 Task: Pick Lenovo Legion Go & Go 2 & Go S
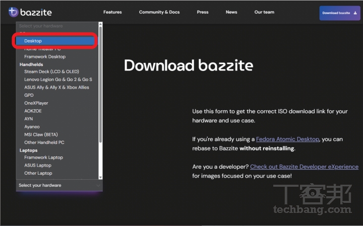pyautogui.click(x=57, y=80)
